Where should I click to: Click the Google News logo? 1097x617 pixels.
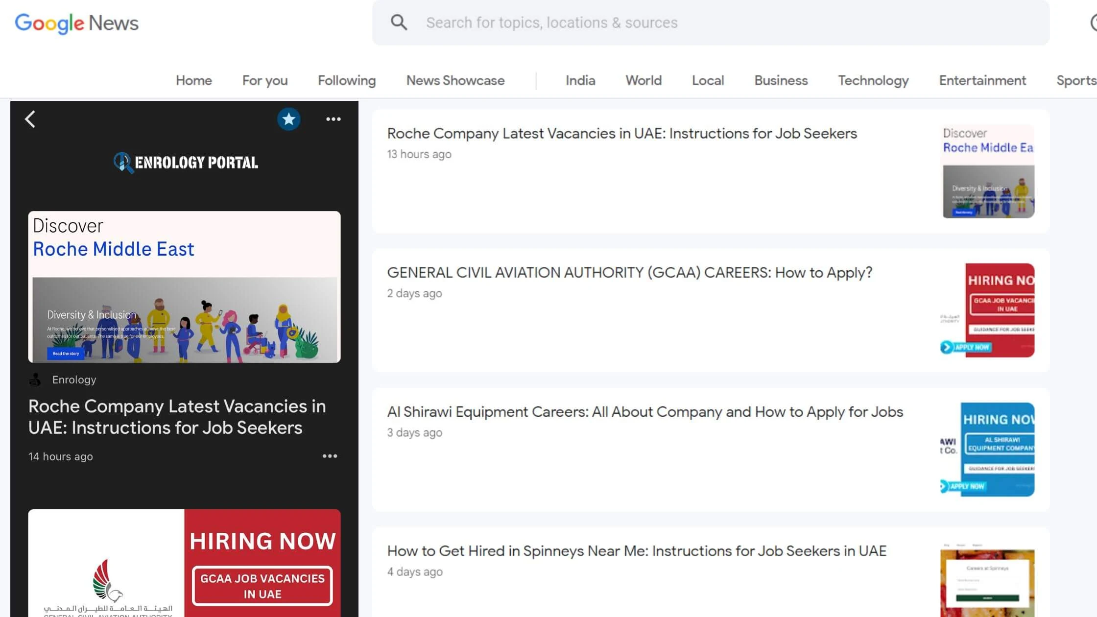[x=77, y=23]
